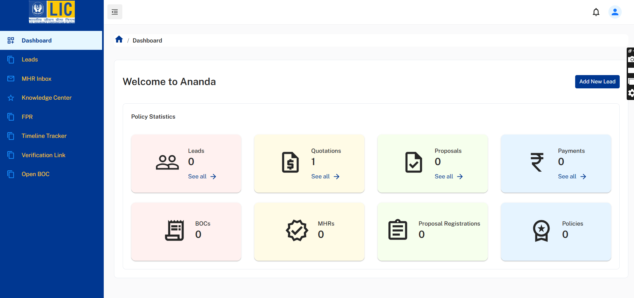634x298 pixels.
Task: Click the Policies award badge icon
Action: [541, 231]
